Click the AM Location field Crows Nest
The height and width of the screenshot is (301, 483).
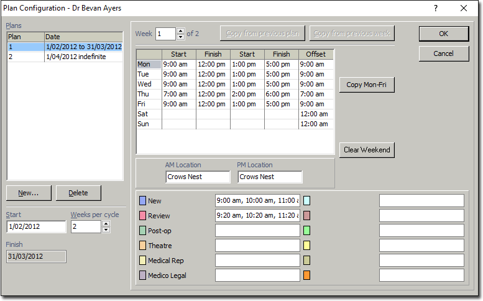click(x=198, y=177)
